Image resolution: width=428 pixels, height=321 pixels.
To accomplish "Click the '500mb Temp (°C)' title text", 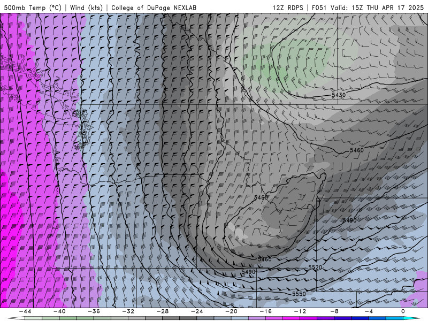I will click(33, 7).
